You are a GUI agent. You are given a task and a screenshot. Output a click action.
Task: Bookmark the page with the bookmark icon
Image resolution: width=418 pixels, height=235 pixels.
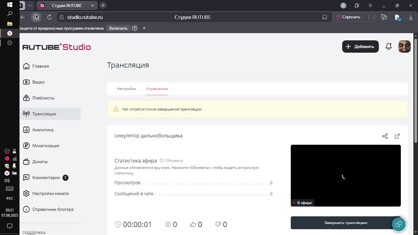pyautogui.click(x=325, y=17)
